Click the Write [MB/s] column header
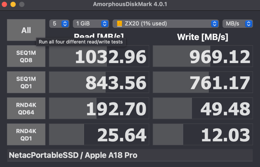 click(203, 37)
